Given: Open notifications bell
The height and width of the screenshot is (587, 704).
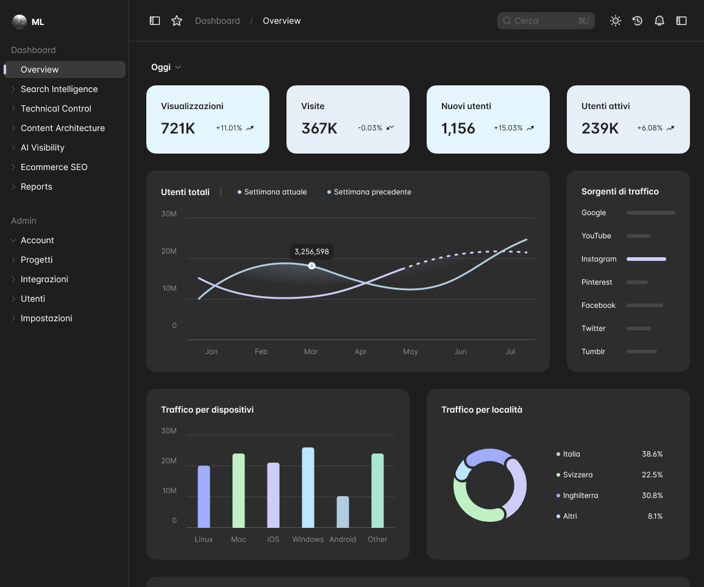Looking at the screenshot, I should coord(660,21).
